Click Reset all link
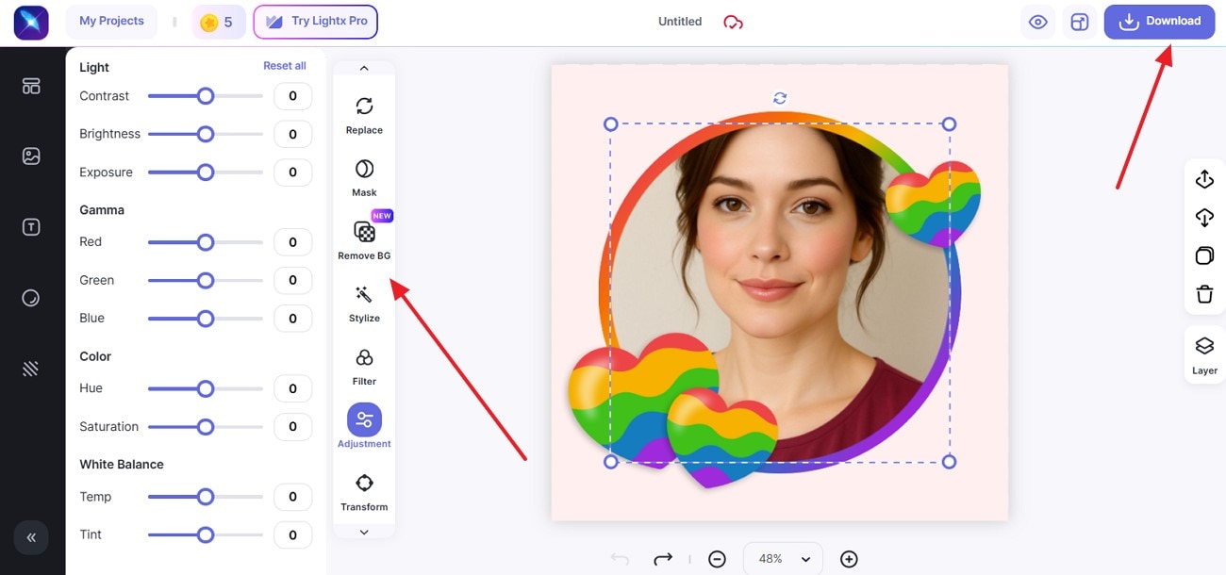Image resolution: width=1226 pixels, height=575 pixels. (285, 66)
